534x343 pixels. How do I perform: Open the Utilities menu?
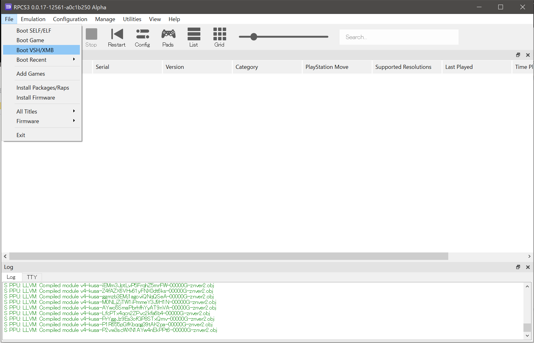tap(132, 19)
